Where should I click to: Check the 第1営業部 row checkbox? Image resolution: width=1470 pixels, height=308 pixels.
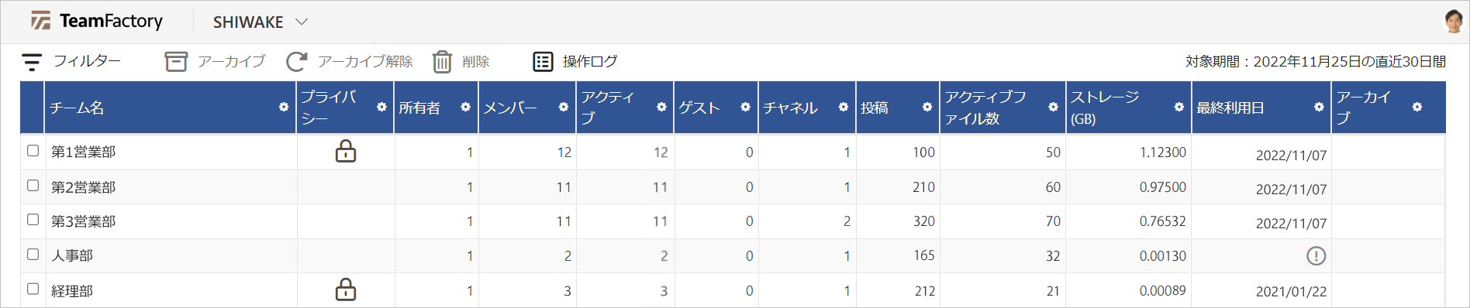(x=33, y=150)
